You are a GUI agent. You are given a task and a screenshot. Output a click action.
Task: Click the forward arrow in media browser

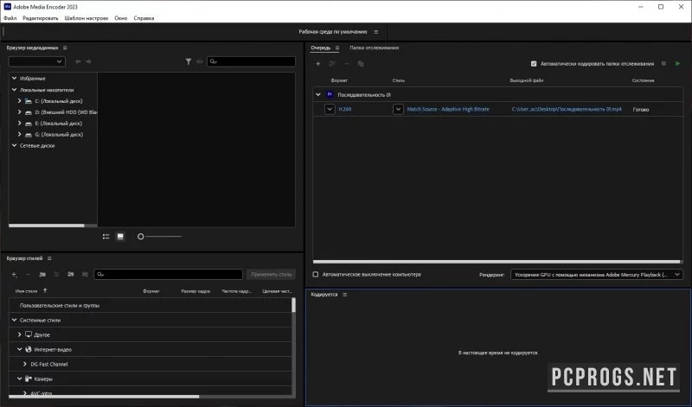click(89, 61)
